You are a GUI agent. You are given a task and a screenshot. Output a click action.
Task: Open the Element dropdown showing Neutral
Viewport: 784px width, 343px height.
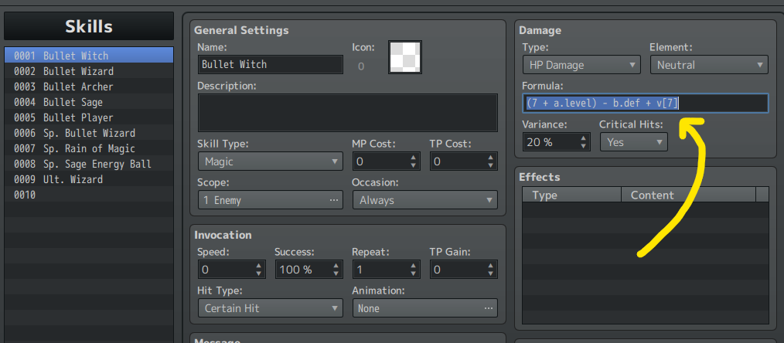tap(709, 65)
